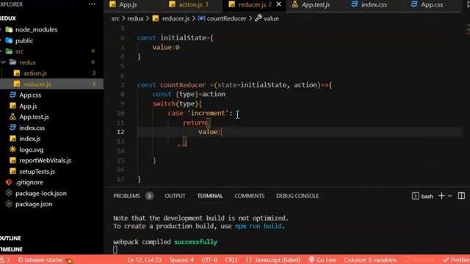Switch to the Problems panel tab
The height and width of the screenshot is (264, 470).
(x=126, y=196)
